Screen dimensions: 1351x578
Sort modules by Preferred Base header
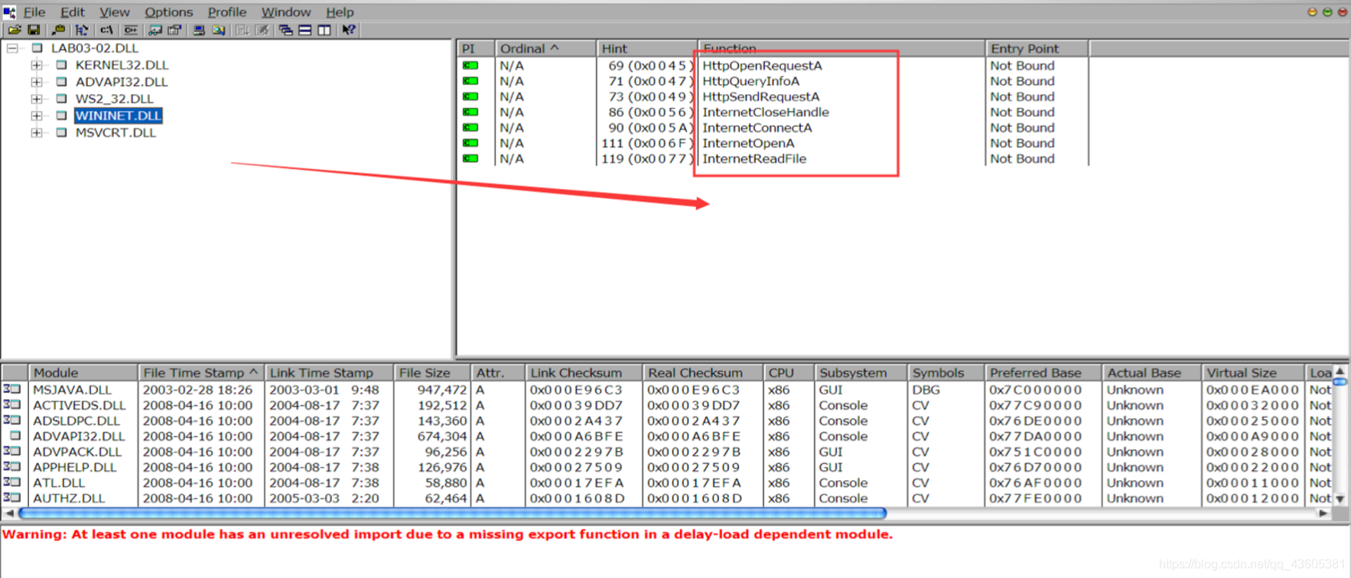coord(1043,373)
